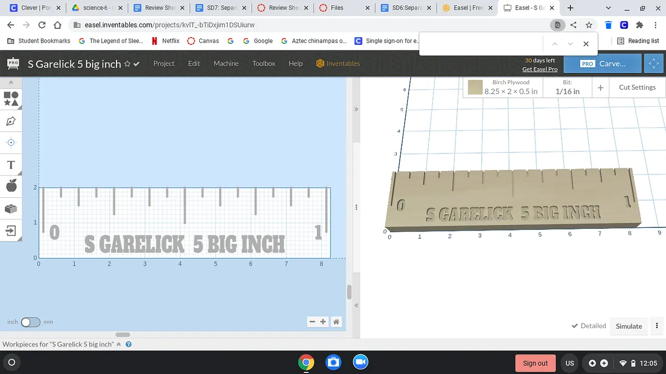Open the Machine menu

pyautogui.click(x=226, y=64)
